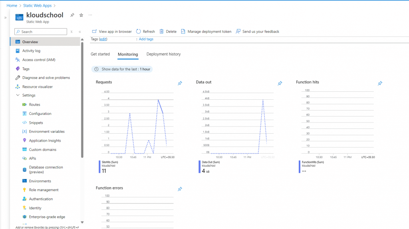Switch to the Get started tab

100,54
